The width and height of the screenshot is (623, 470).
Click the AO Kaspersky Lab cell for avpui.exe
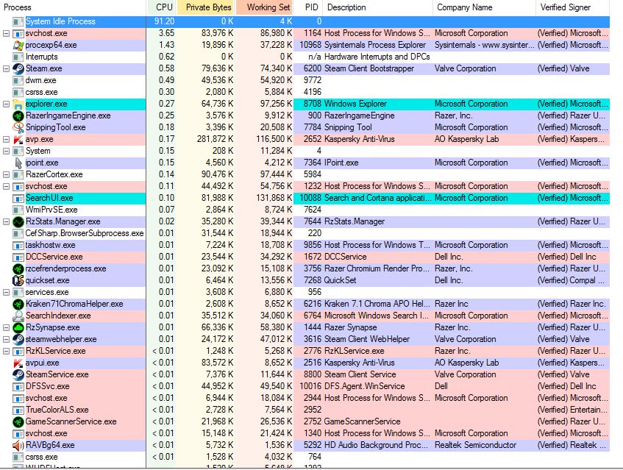[x=467, y=363]
